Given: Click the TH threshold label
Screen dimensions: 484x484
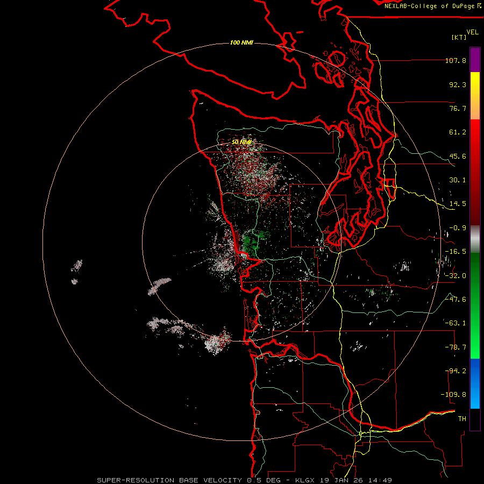Looking at the screenshot, I should [x=462, y=419].
